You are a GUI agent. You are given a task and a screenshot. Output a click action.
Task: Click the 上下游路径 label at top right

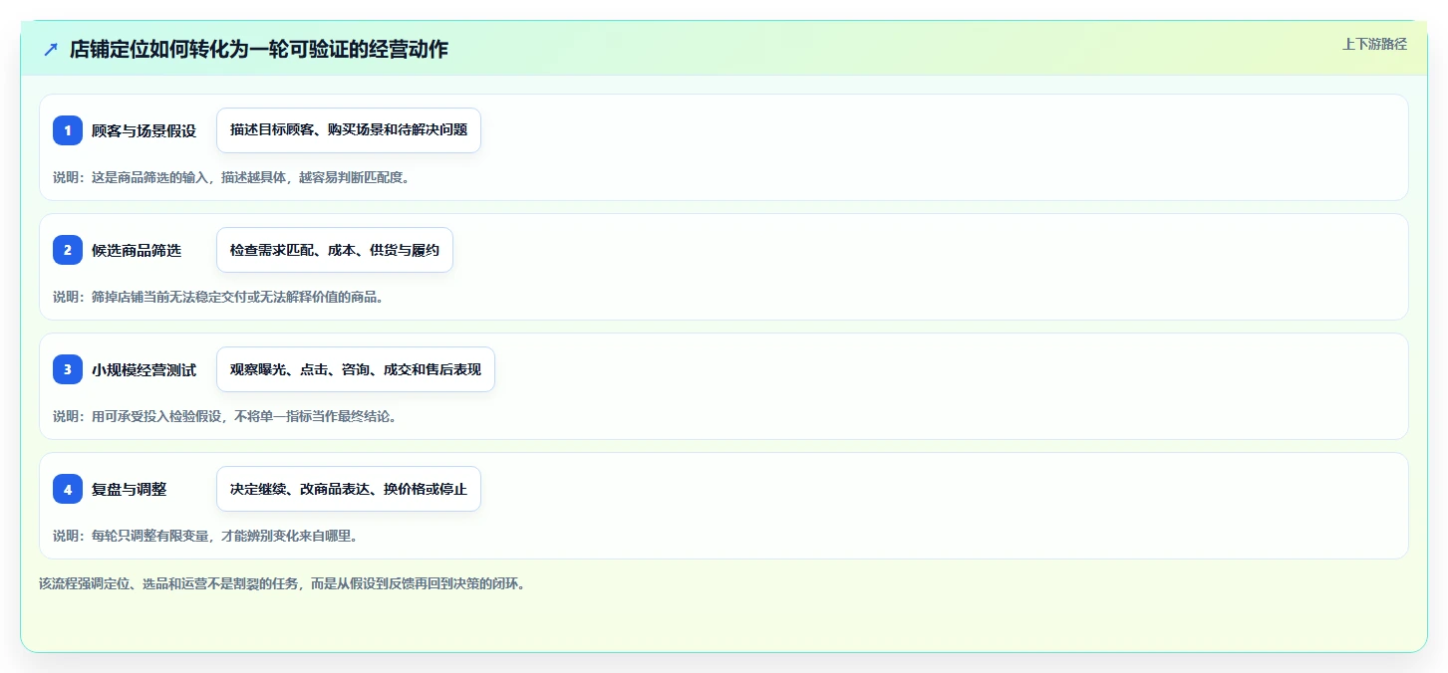(1374, 44)
